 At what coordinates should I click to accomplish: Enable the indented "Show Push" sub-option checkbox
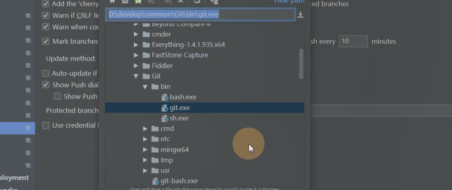pyautogui.click(x=57, y=96)
